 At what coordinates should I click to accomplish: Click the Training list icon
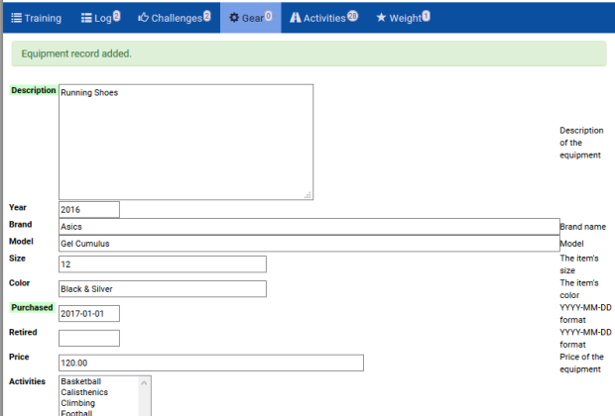click(x=17, y=18)
